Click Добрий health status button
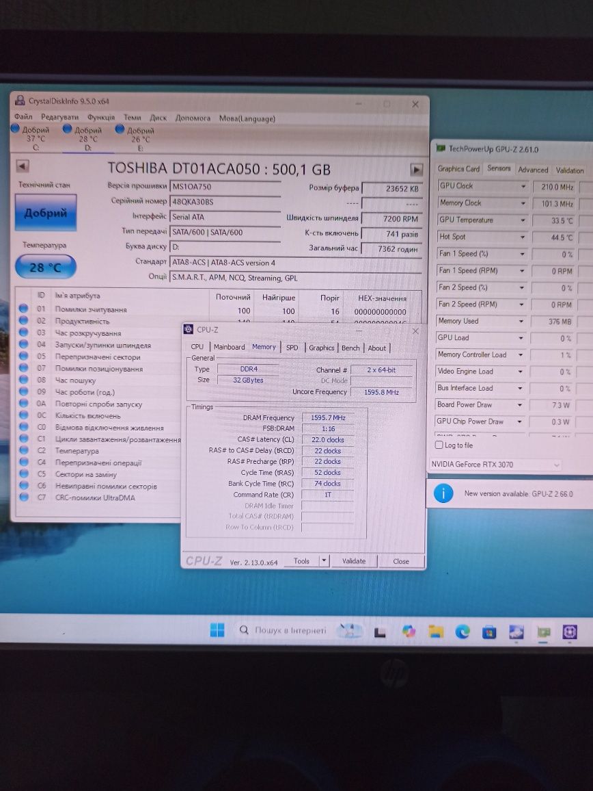The height and width of the screenshot is (791, 593). click(45, 212)
